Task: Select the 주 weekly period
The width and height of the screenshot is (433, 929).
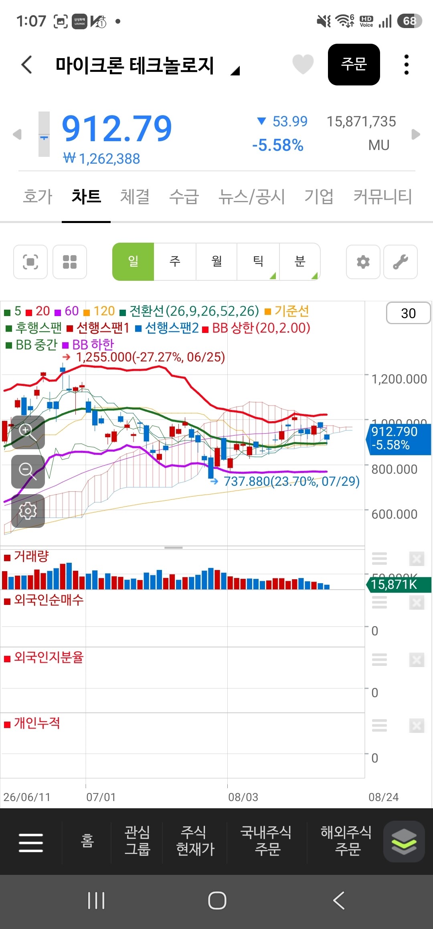Action: coord(175,262)
